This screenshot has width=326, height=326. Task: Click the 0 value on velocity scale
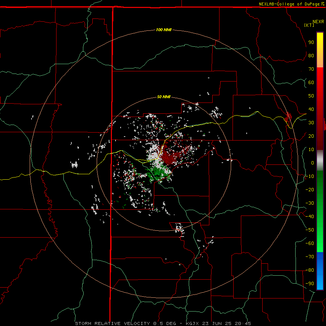click(313, 163)
